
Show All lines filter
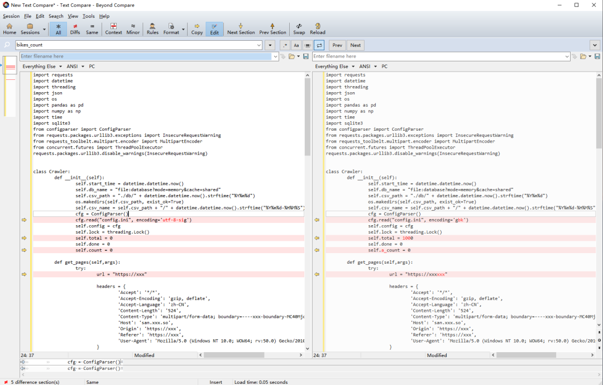coord(59,29)
